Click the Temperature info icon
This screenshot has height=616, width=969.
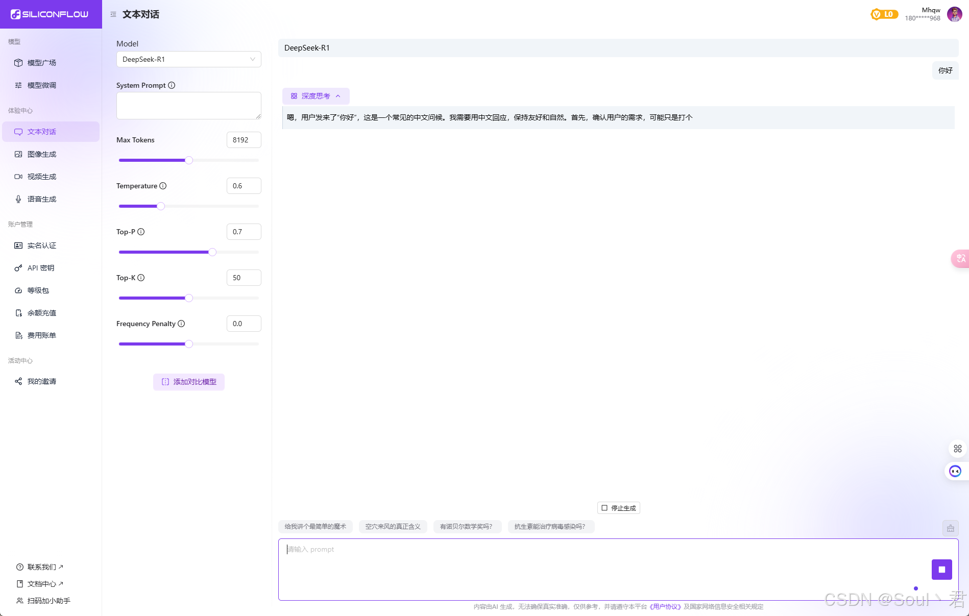[x=163, y=186]
